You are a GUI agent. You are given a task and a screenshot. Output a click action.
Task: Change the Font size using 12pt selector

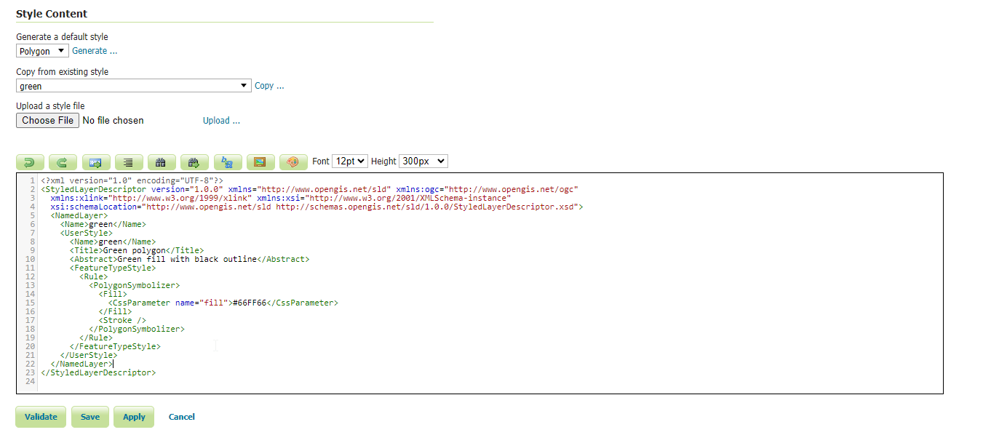pos(349,161)
